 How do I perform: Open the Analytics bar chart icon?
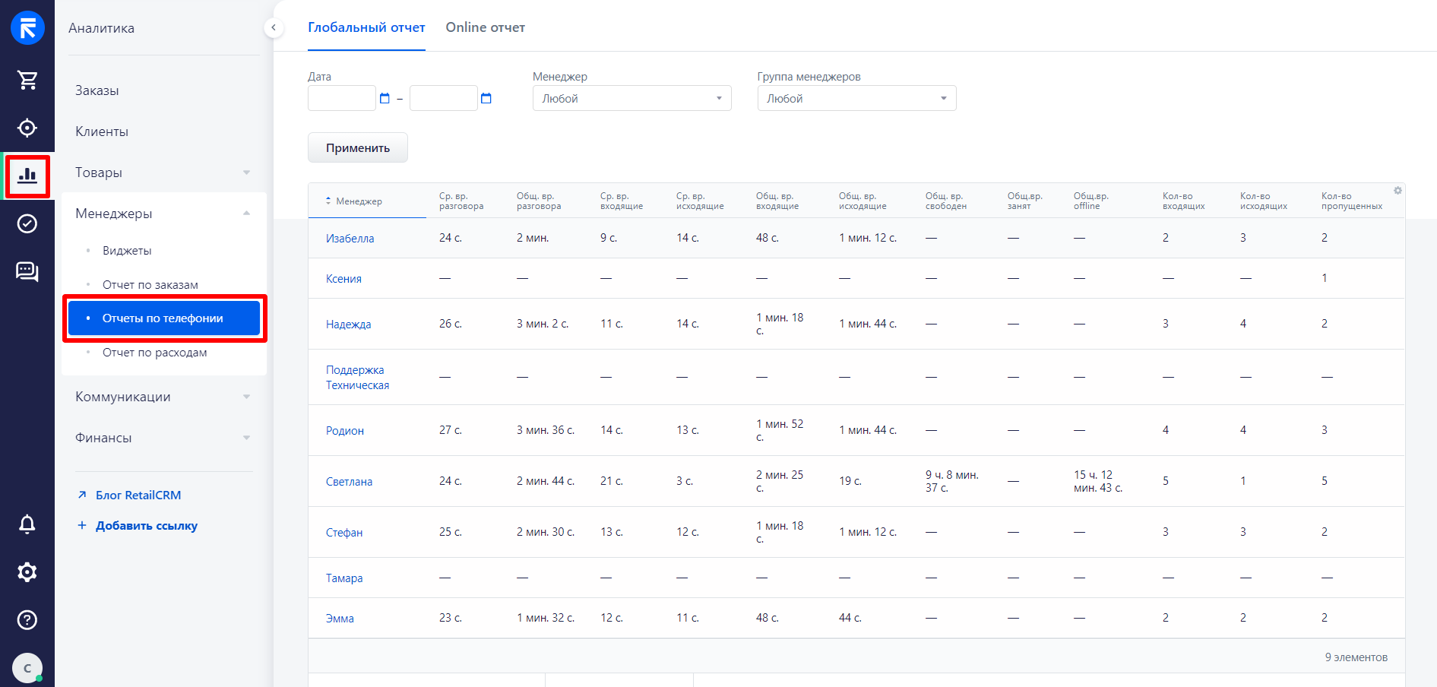(27, 176)
